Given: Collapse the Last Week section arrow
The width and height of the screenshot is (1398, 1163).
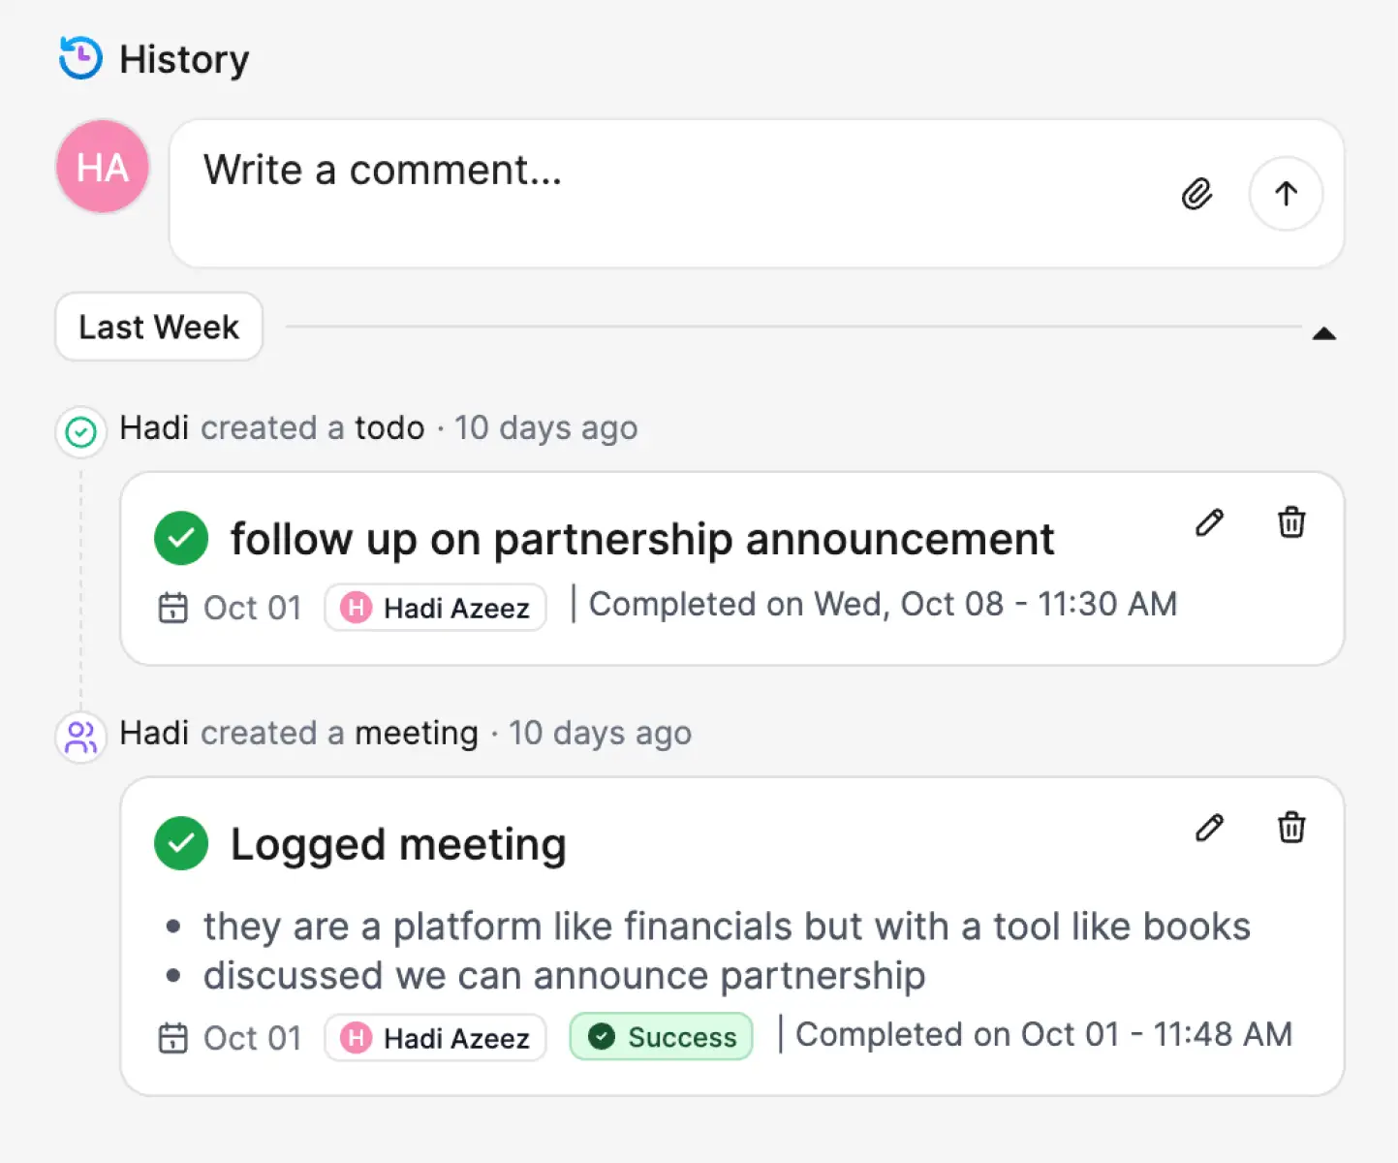Looking at the screenshot, I should click(x=1323, y=333).
